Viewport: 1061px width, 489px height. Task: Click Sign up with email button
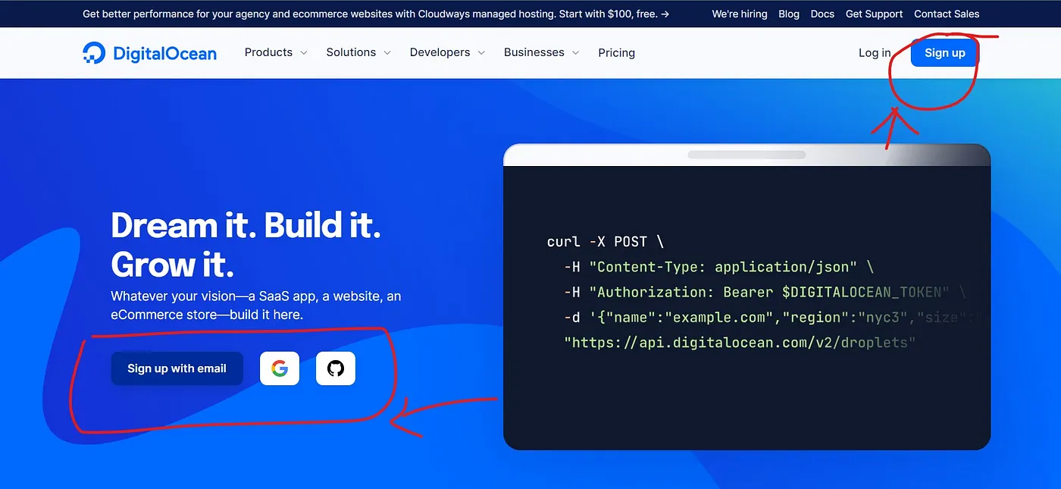[x=177, y=368]
